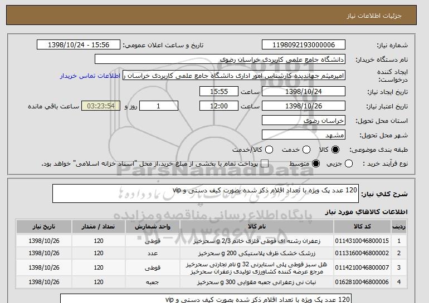Click the unit cell عدد in row 2
This screenshot has height=303, width=429.
[153, 254]
